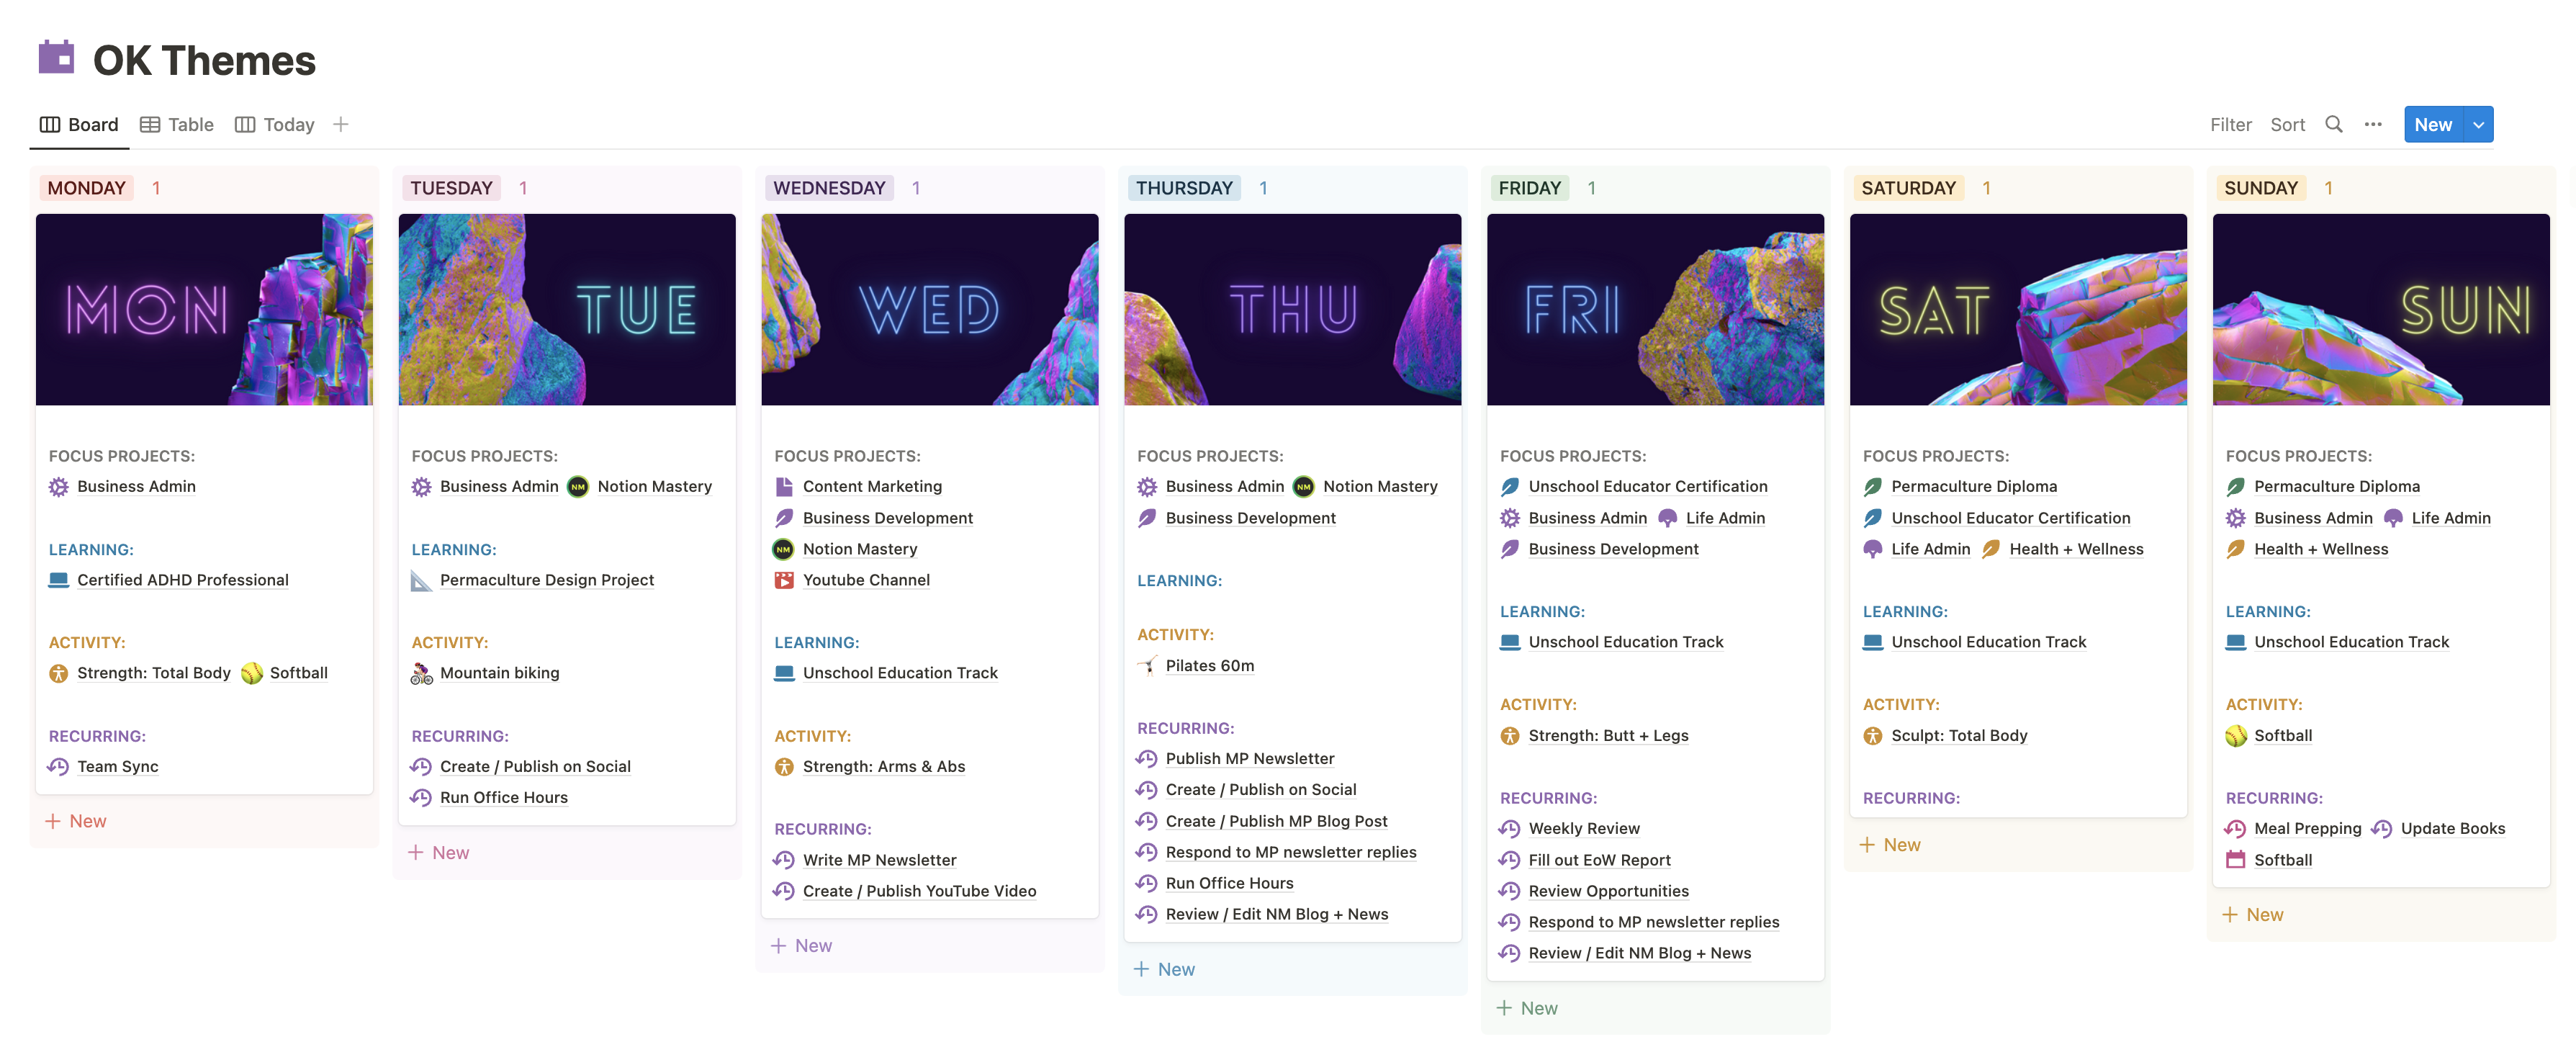
Task: Click the settings ellipsis icon
Action: click(x=2372, y=123)
